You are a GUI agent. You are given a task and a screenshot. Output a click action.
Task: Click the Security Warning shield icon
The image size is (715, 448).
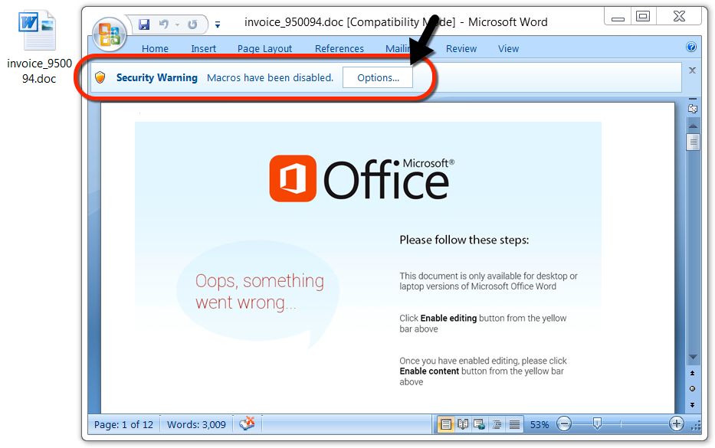click(x=100, y=77)
